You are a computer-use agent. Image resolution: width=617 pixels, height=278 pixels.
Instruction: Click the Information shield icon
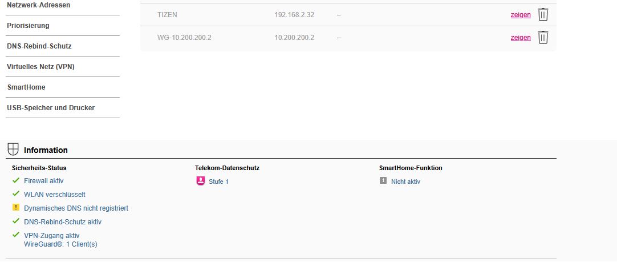point(13,150)
